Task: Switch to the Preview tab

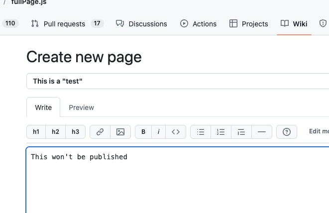Action: [82, 107]
